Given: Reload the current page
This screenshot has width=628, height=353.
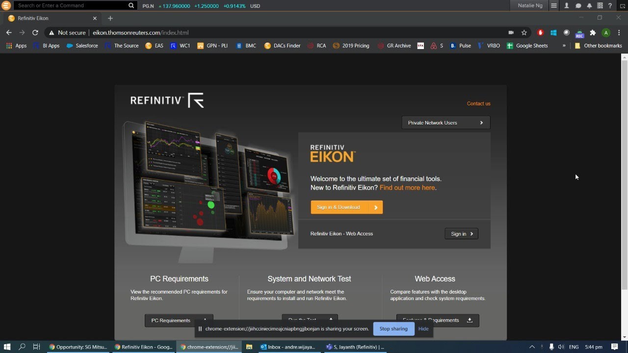Looking at the screenshot, I should click(x=35, y=32).
